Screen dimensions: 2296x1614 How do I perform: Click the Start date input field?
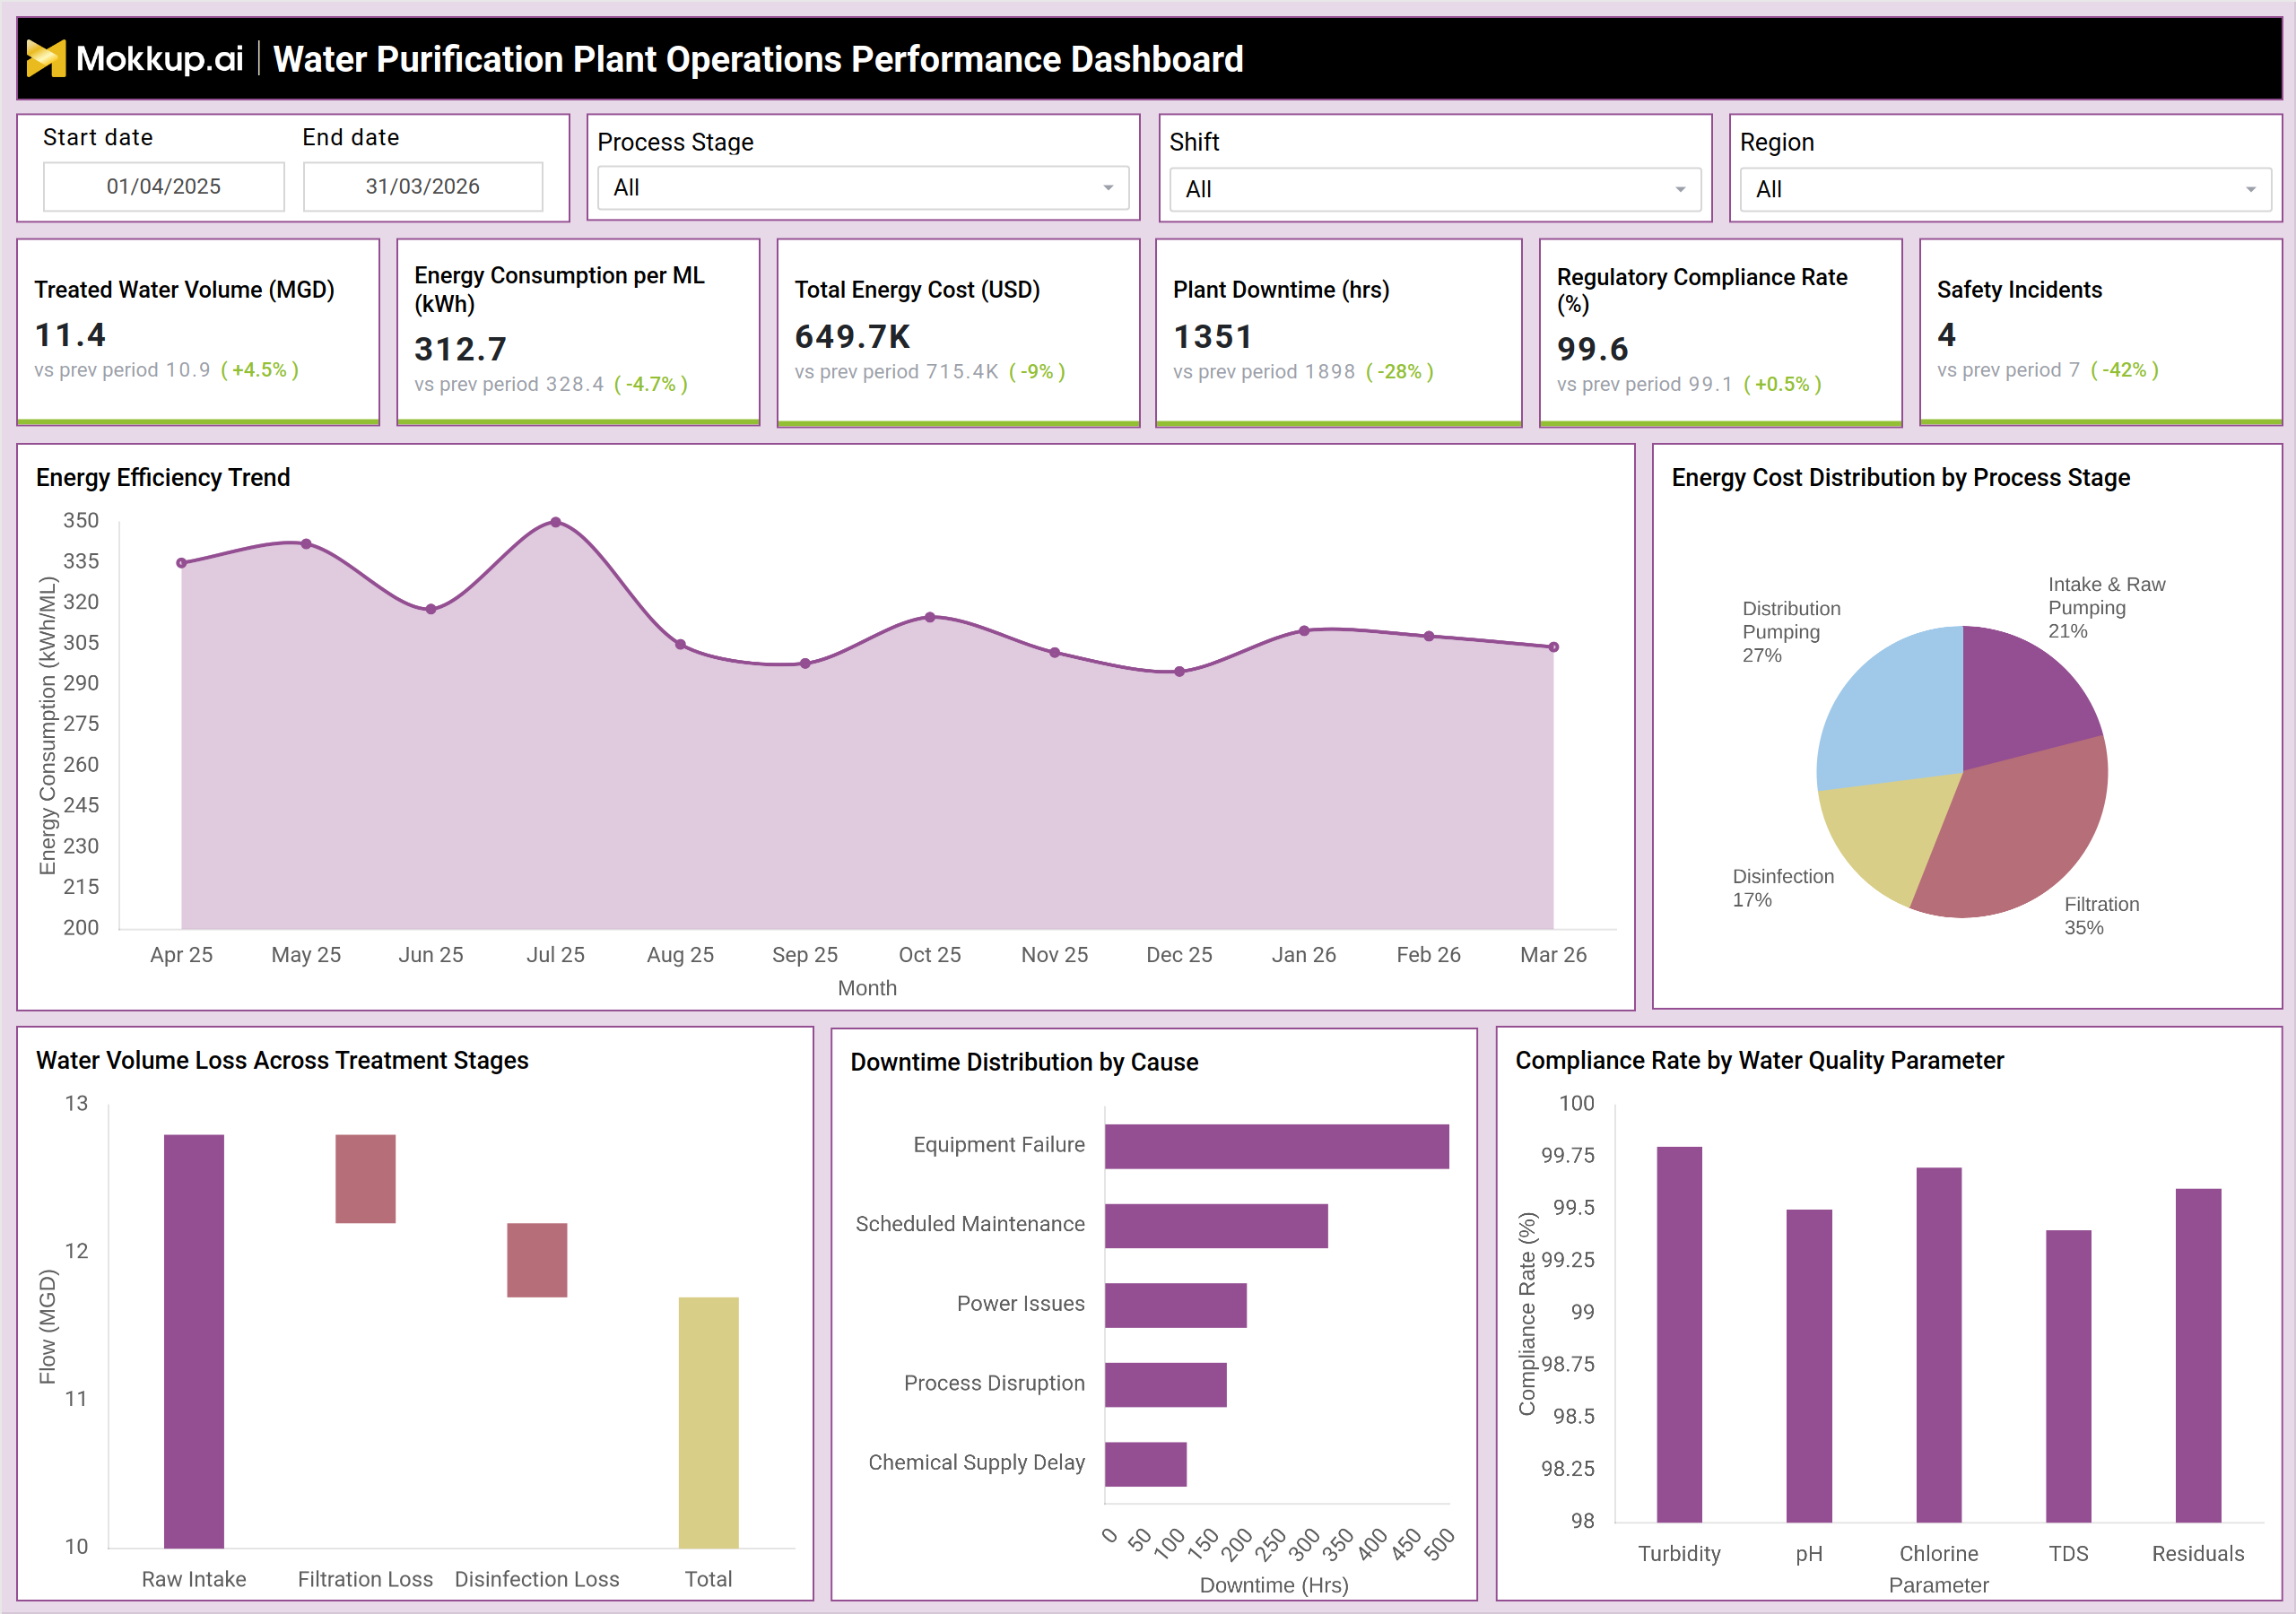164,186
